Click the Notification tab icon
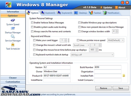This screenshot has width=131, height=96. pos(105,13)
